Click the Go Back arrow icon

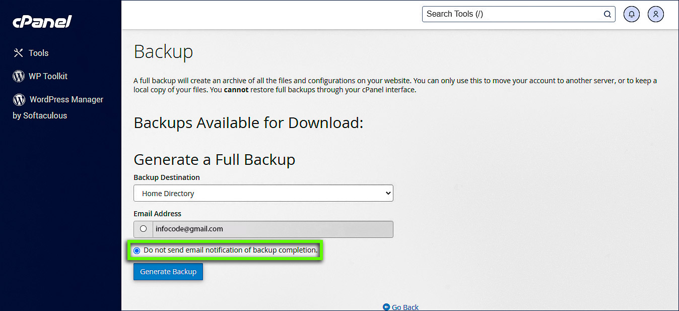[386, 307]
